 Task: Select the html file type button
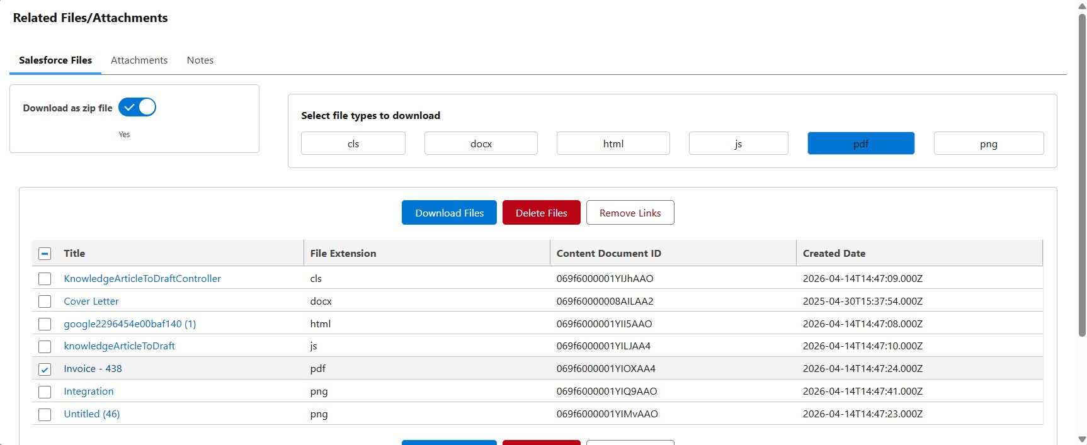tap(613, 144)
